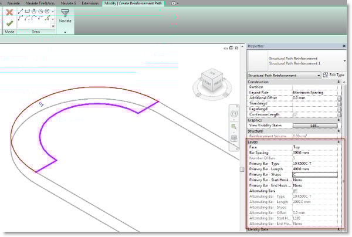Image resolution: width=352 pixels, height=237 pixels.
Task: Click Edit button for View Visibility States
Action: (x=315, y=126)
